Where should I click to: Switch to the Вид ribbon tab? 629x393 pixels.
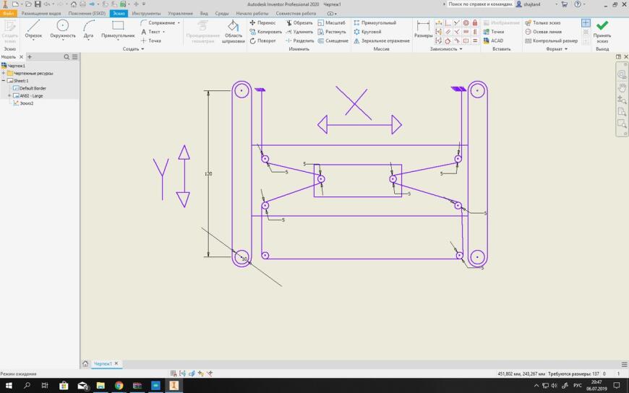coord(204,13)
